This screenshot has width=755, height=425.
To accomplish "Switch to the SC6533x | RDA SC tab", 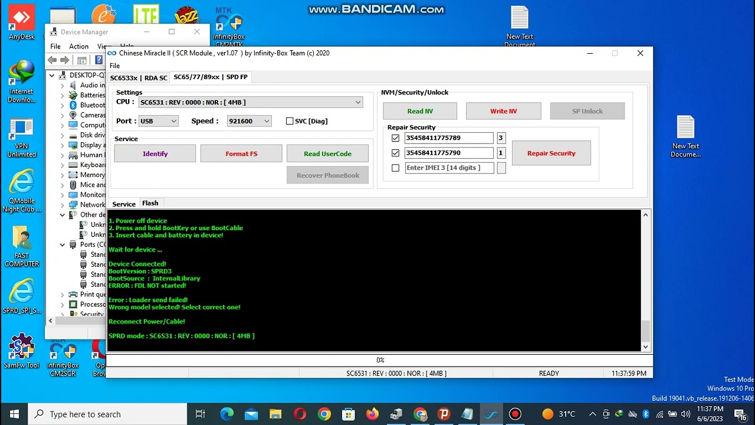I will coord(139,78).
